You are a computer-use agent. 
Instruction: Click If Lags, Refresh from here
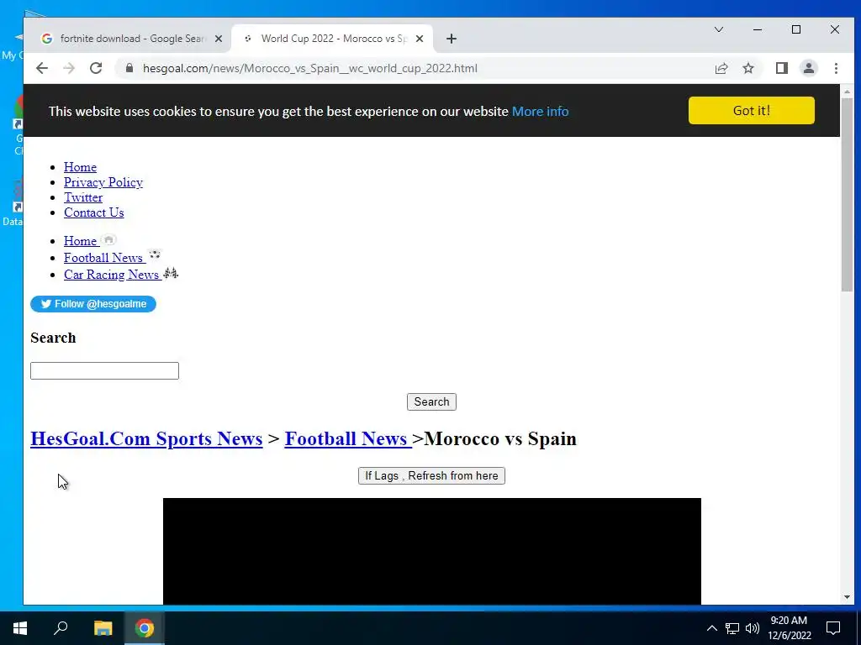[431, 475]
